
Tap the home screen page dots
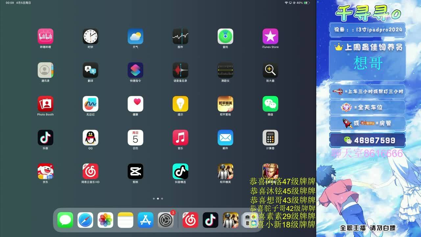coord(158,198)
